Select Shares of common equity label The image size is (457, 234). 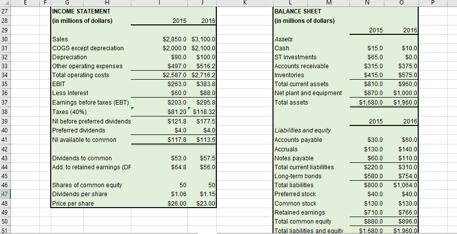point(87,185)
